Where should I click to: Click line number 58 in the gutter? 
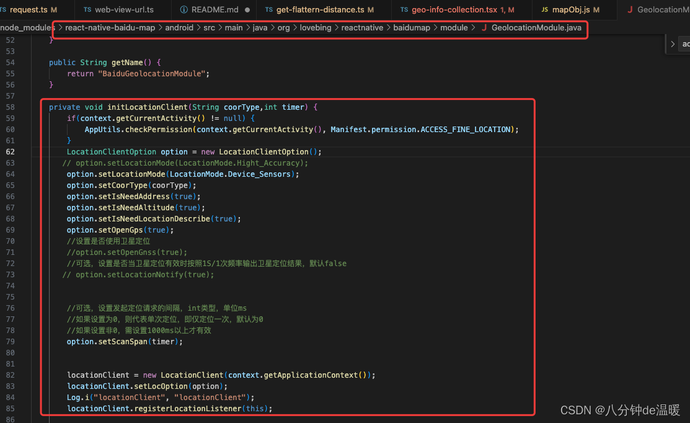point(10,107)
